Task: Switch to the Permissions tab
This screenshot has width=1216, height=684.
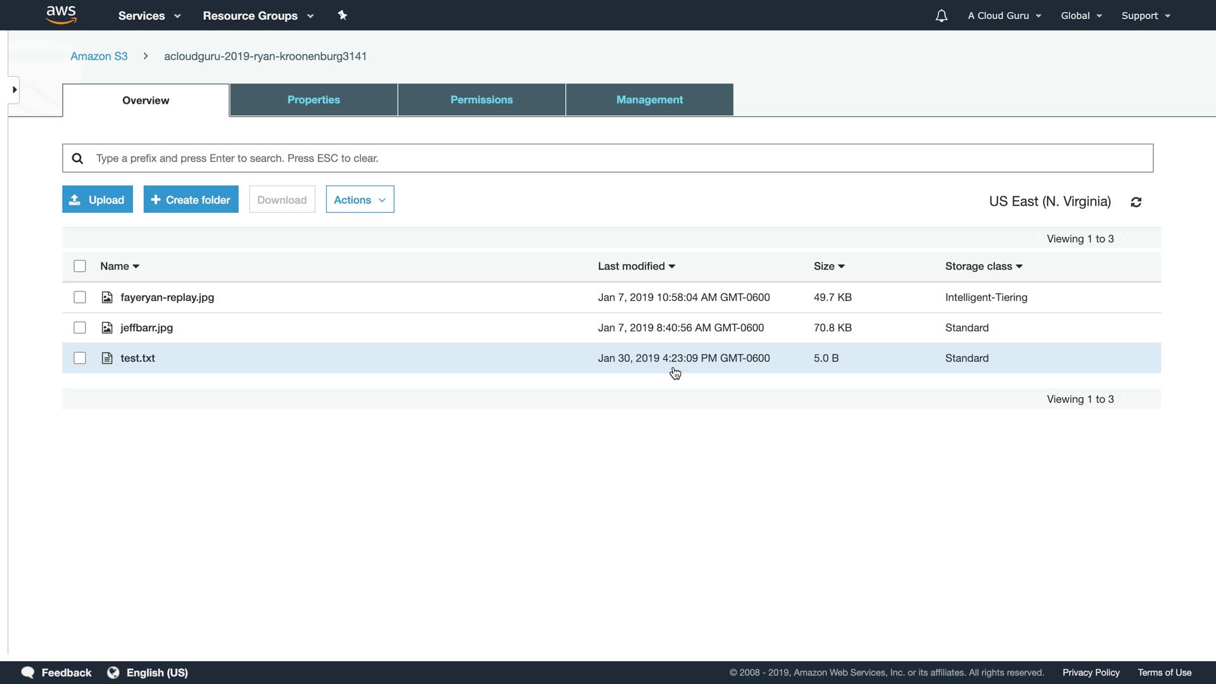Action: click(481, 100)
